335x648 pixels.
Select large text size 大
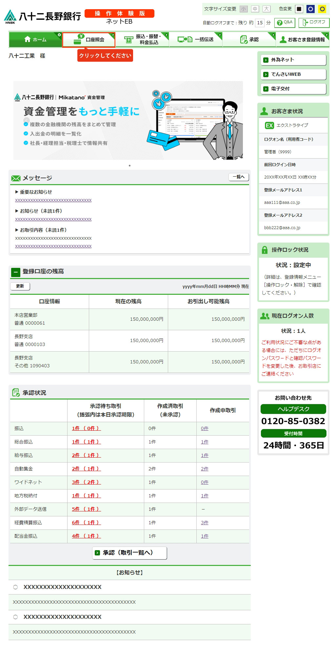click(266, 9)
